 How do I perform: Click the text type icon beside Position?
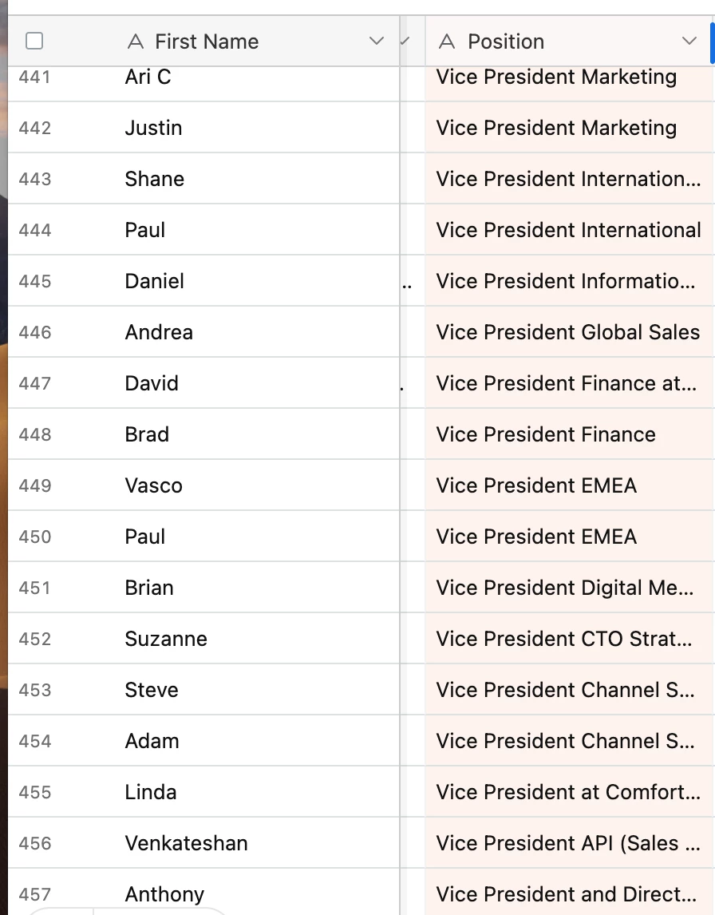pos(447,42)
